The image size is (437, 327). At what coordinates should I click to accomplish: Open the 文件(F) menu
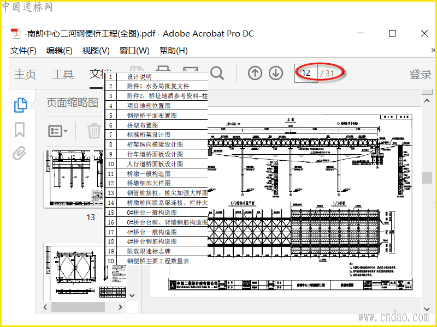click(23, 51)
